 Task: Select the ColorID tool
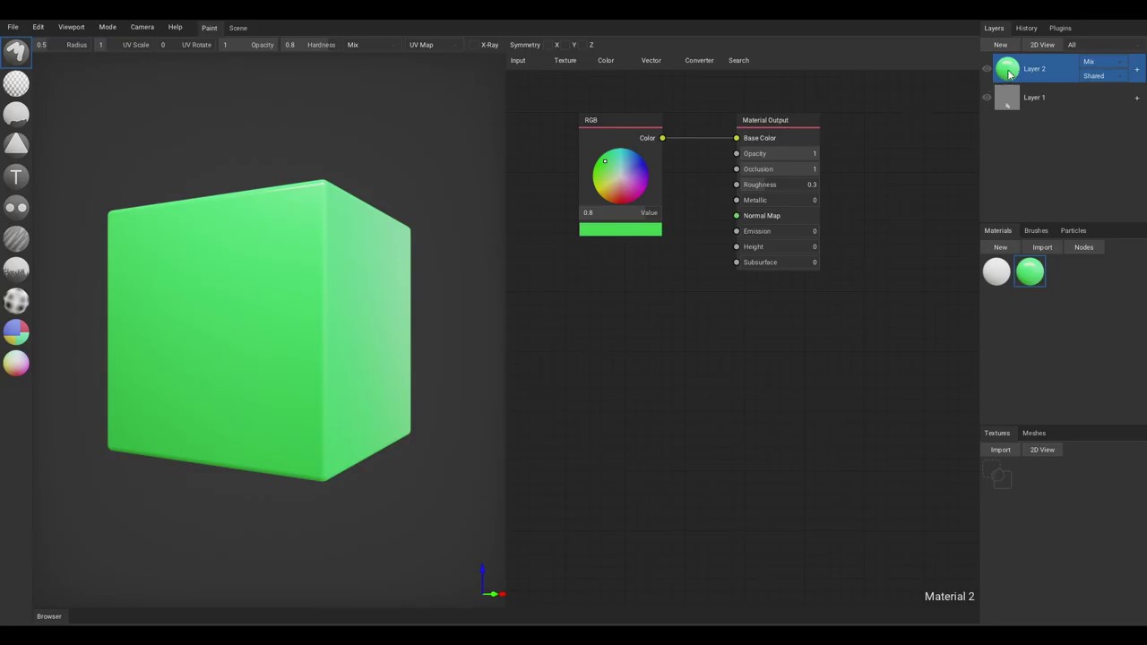point(16,332)
